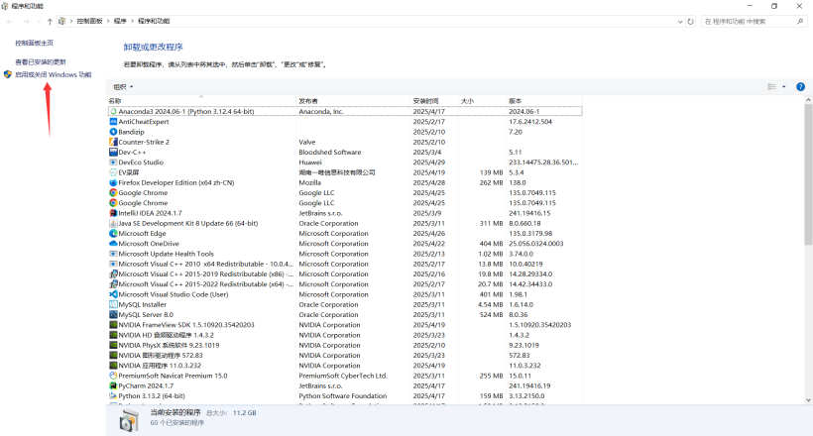This screenshot has height=436, width=813.
Task: Click the Counter-Strike 2 icon
Action: (x=113, y=142)
